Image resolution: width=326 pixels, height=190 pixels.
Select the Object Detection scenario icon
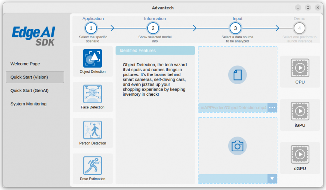click(92, 58)
